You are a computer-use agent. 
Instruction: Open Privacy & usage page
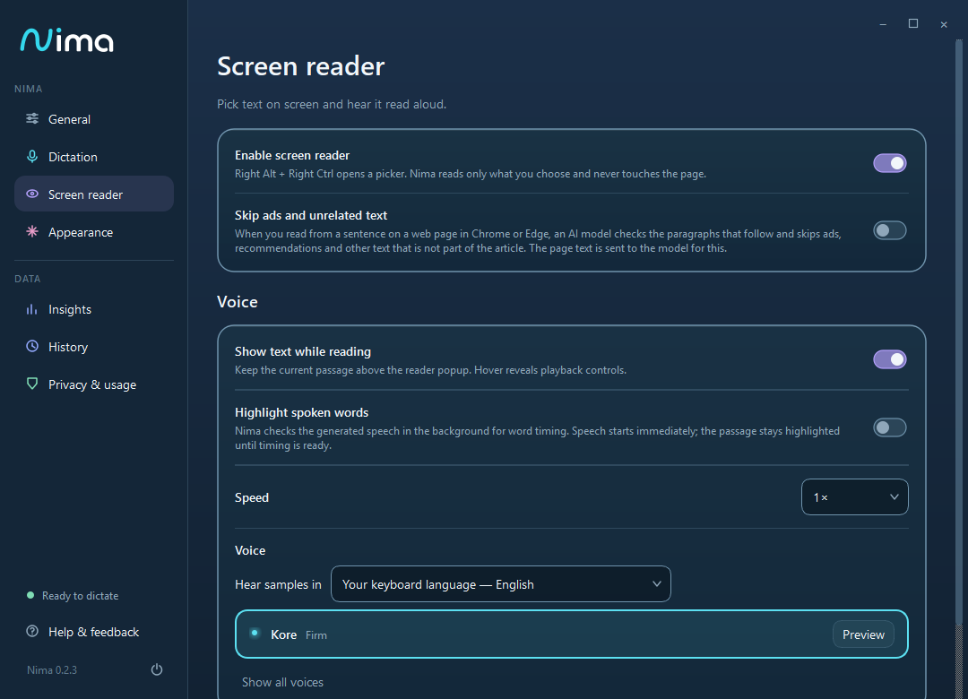[x=94, y=384]
